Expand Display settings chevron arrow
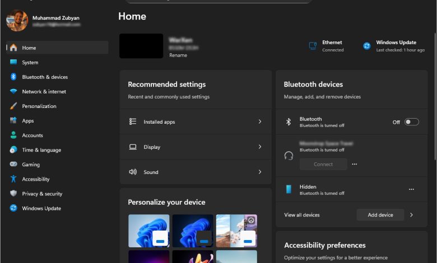This screenshot has width=437, height=263. pos(260,147)
